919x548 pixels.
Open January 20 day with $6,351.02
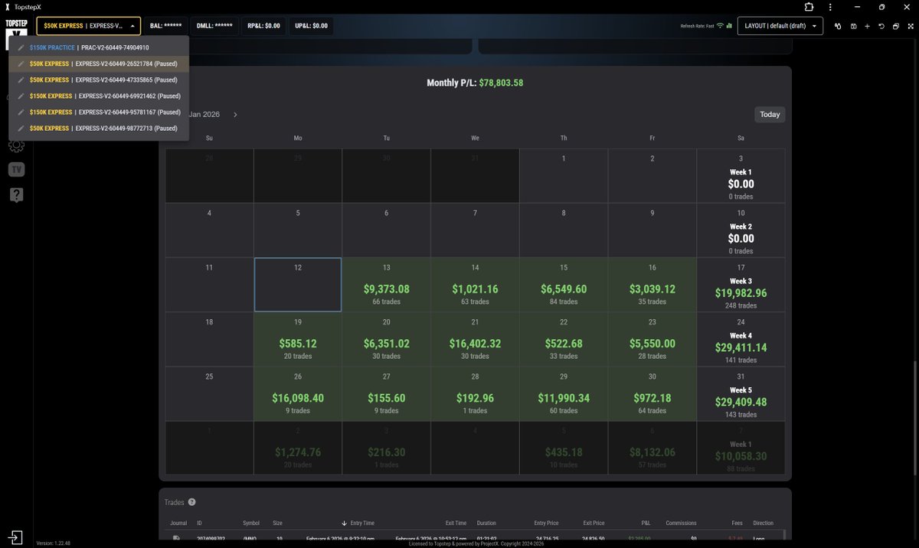click(386, 339)
